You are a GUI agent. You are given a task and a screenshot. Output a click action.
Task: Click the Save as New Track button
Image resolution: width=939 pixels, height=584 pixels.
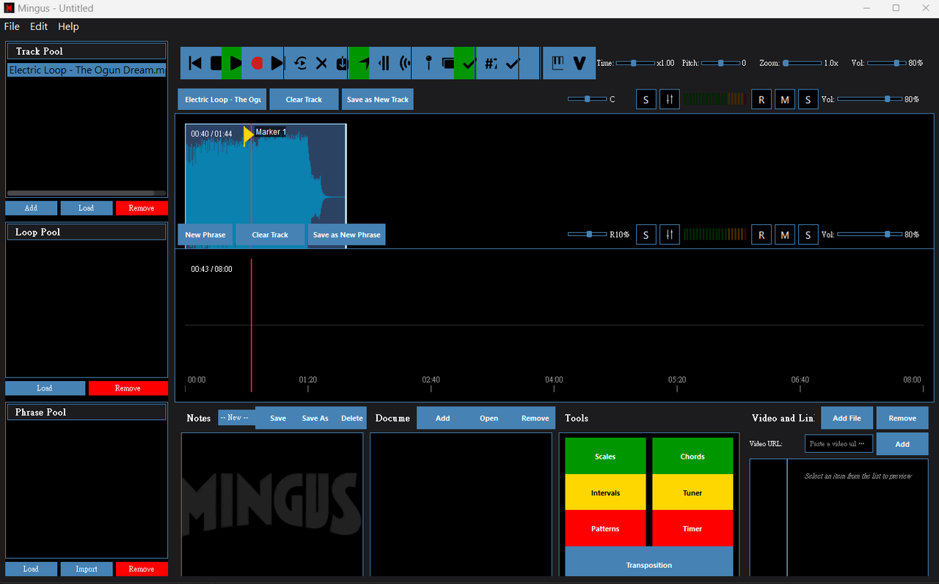[x=377, y=100]
